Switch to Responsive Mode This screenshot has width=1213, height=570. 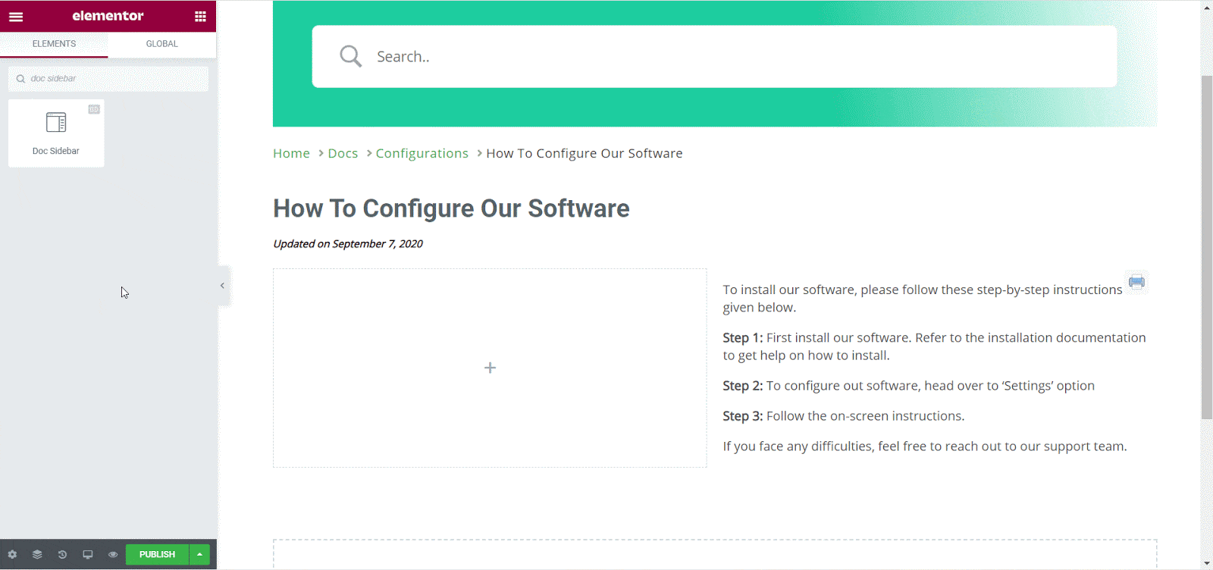[x=88, y=555]
